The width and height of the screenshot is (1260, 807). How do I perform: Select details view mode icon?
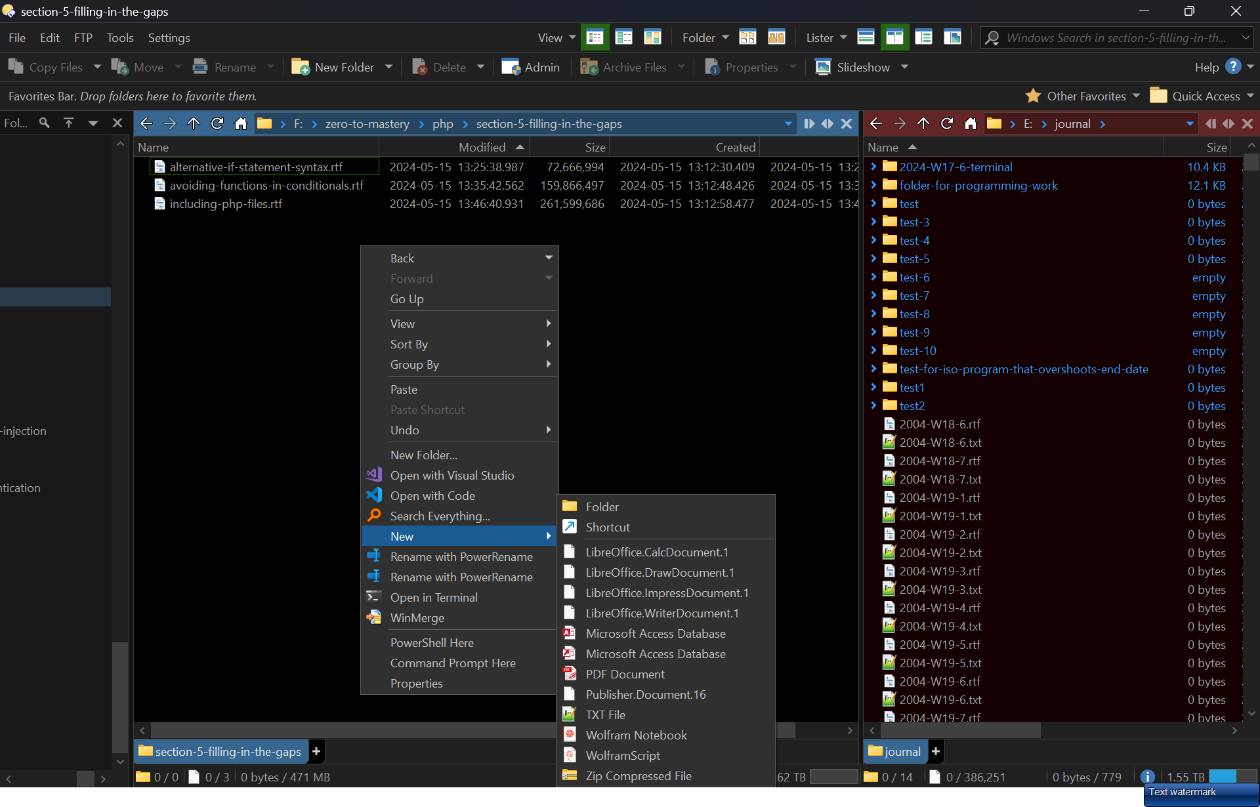(x=595, y=37)
